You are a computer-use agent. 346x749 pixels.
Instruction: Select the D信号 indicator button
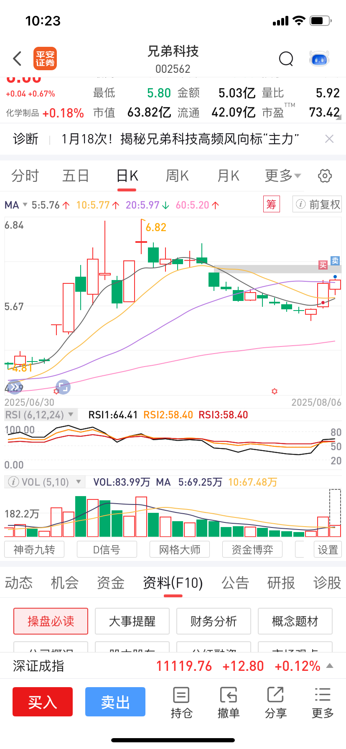pos(107,549)
